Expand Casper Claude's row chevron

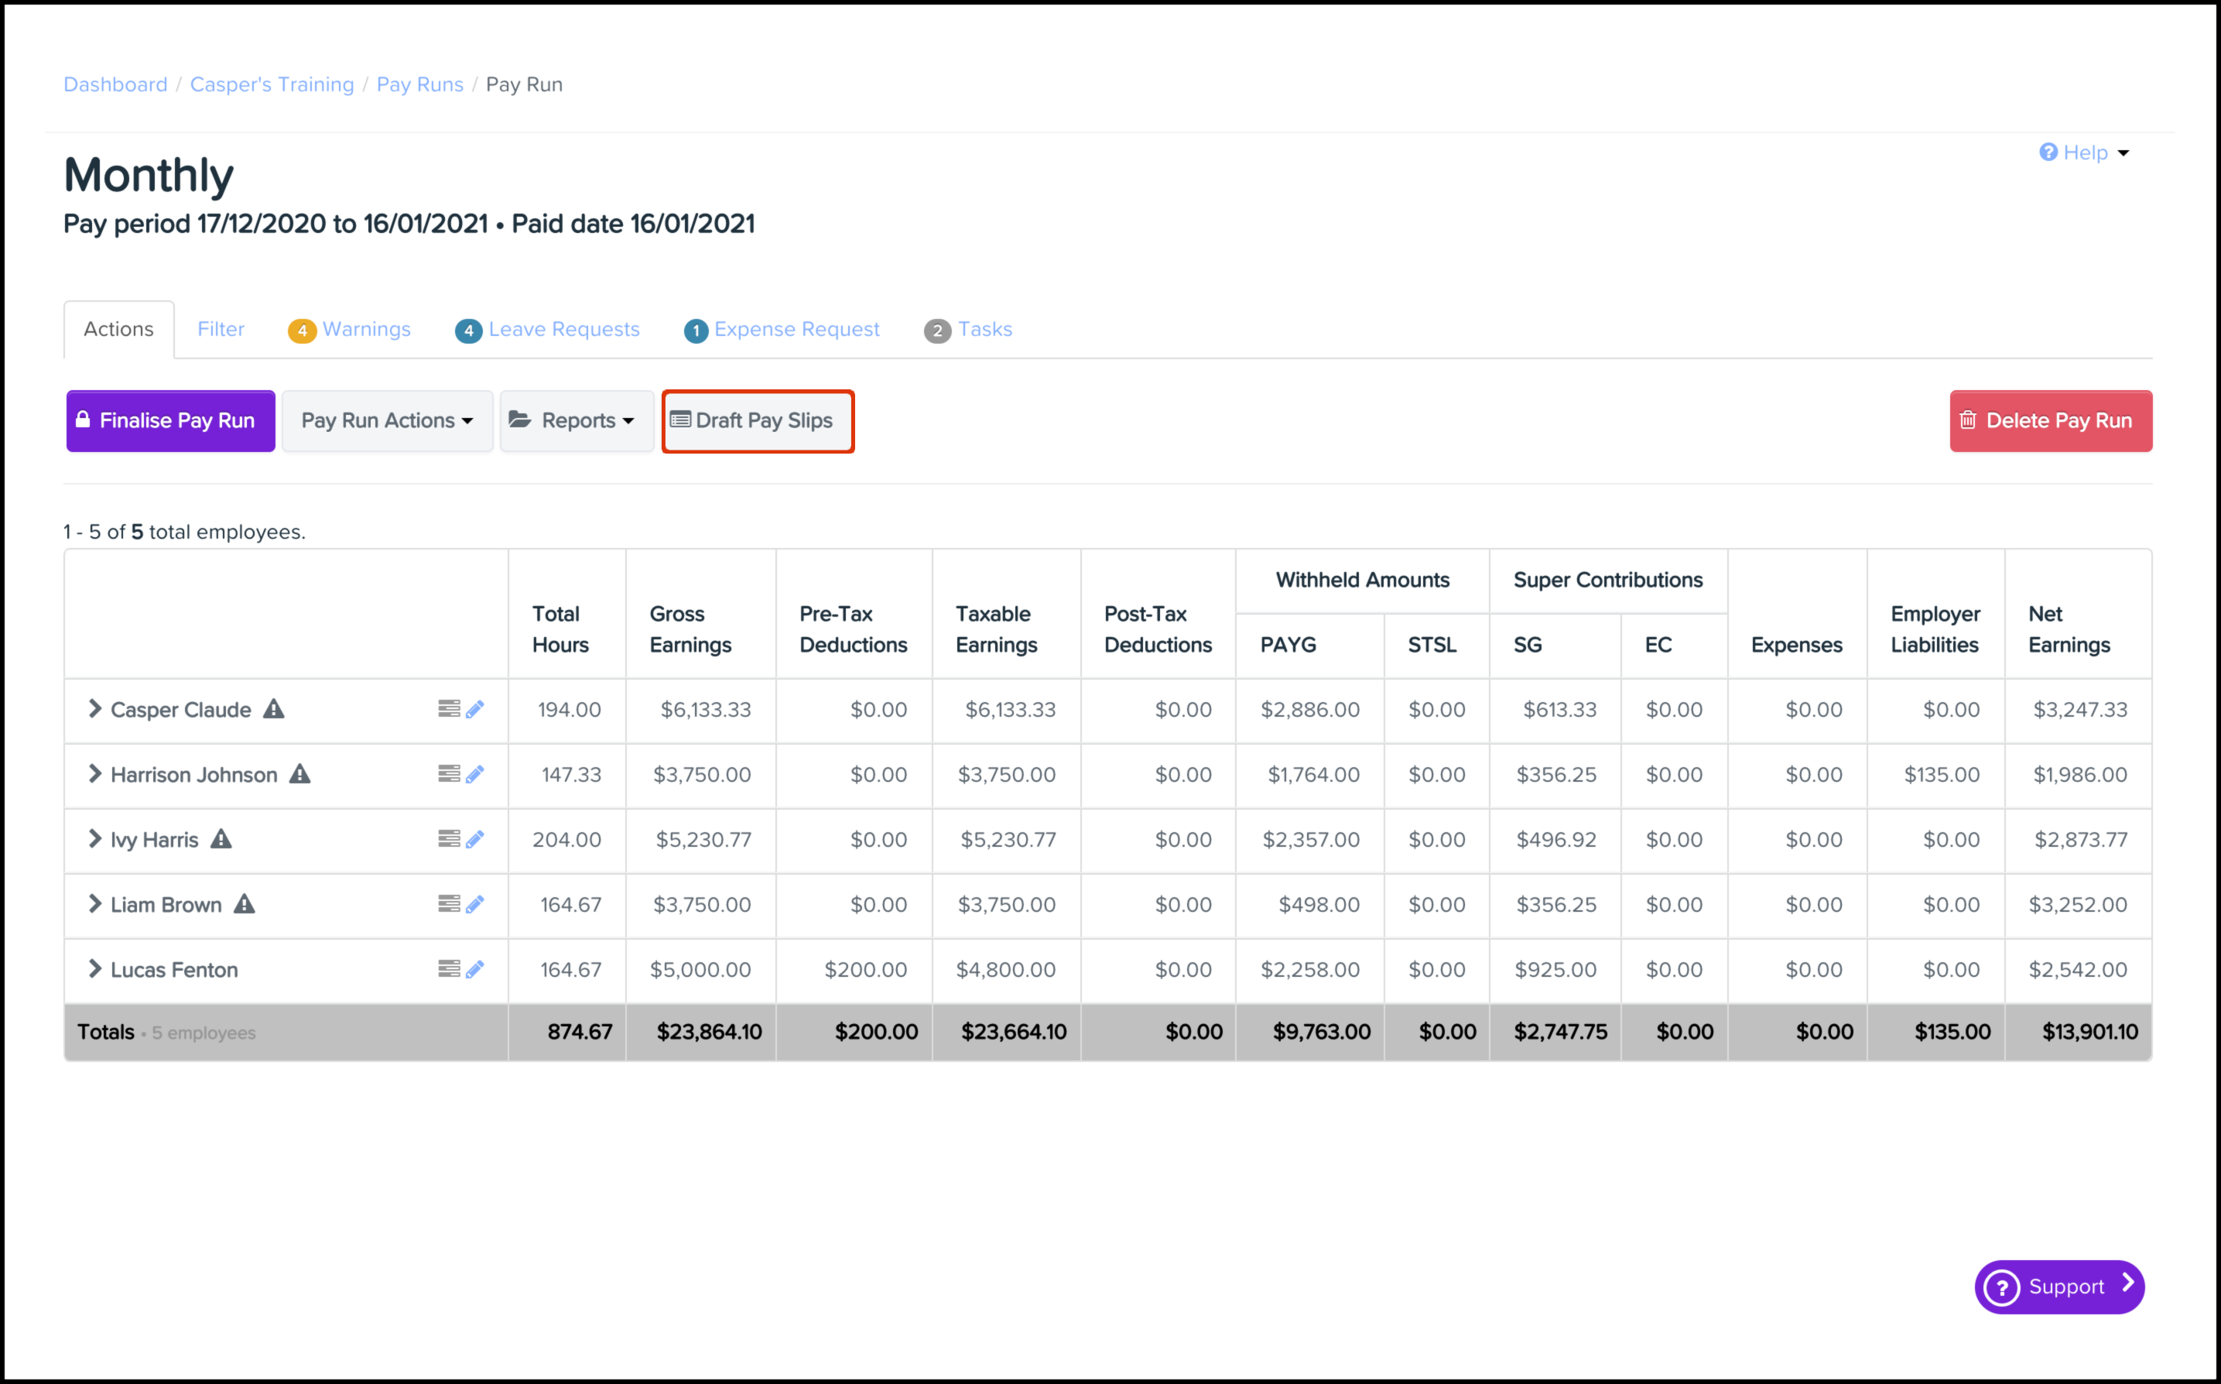click(x=94, y=709)
